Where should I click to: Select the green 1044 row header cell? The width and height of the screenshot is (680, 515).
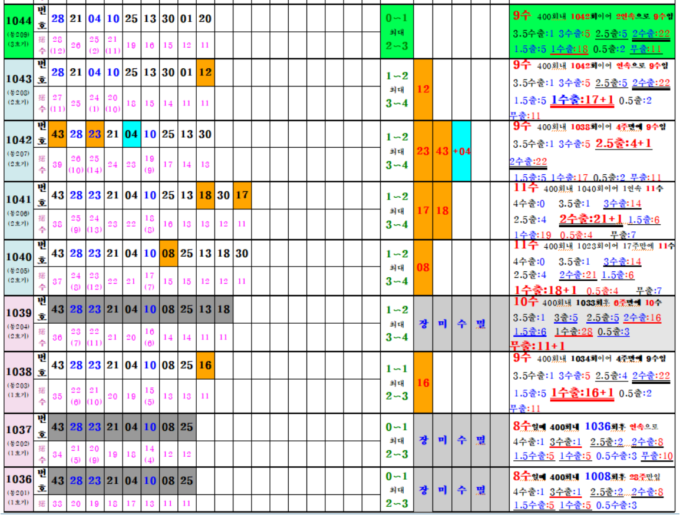17,31
